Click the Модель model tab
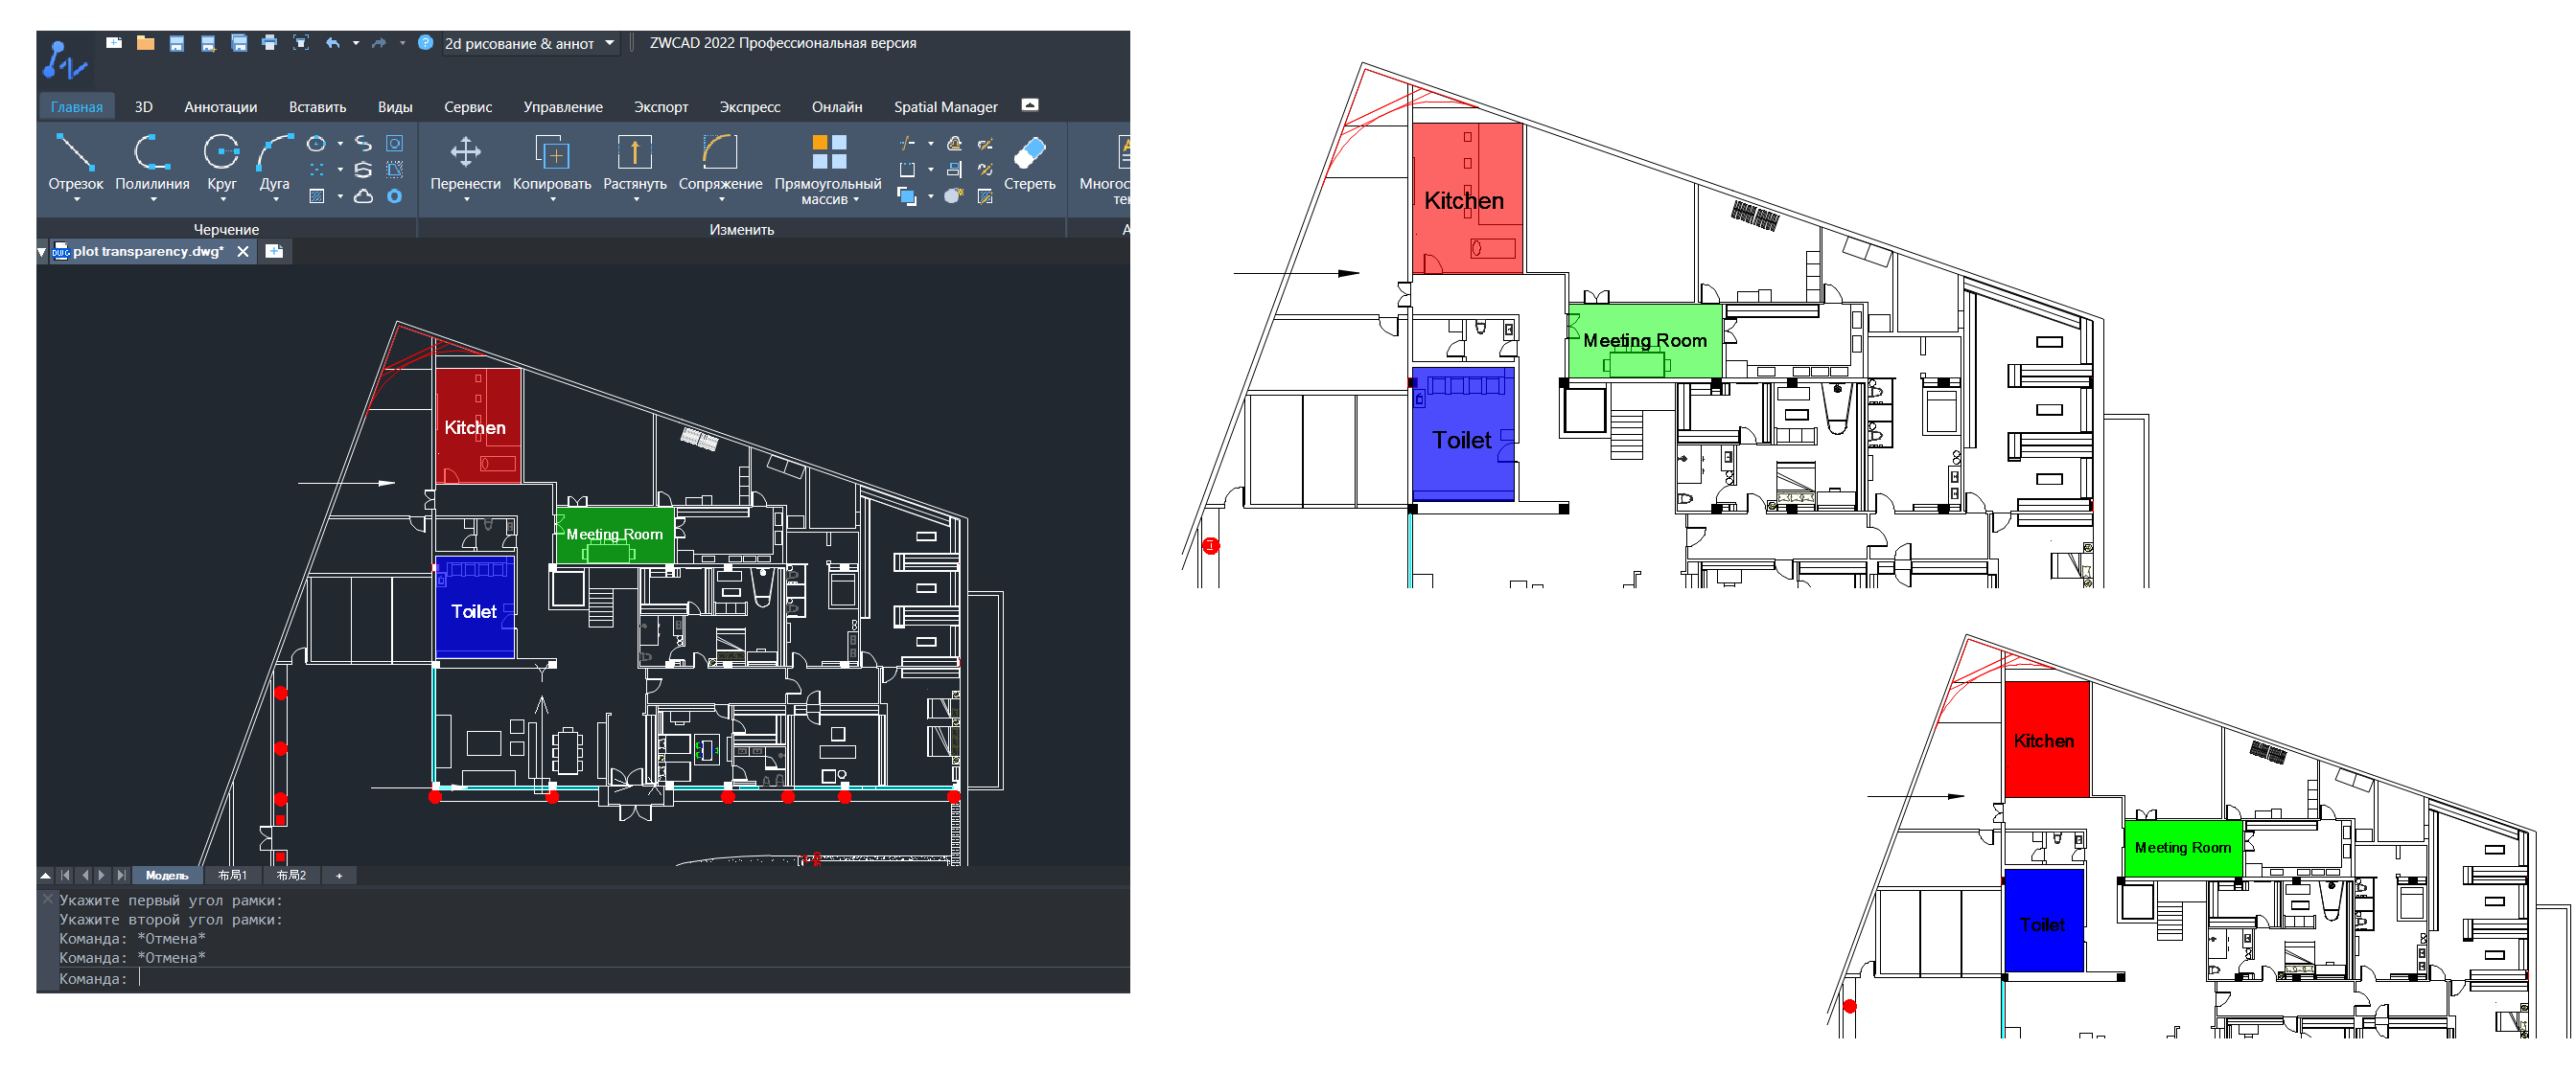Image resolution: width=2576 pixels, height=1072 pixels. [x=167, y=877]
